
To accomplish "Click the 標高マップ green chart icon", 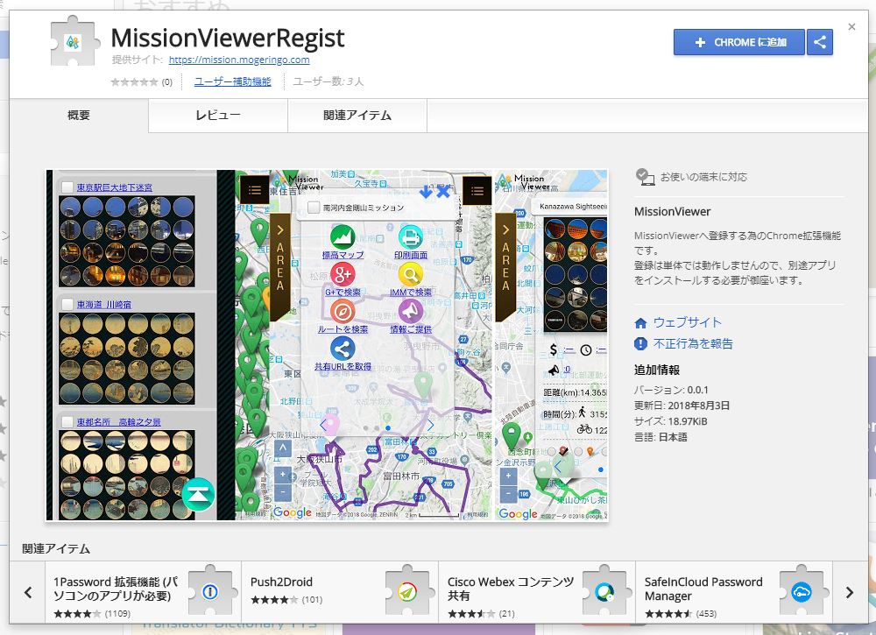I will 343,236.
